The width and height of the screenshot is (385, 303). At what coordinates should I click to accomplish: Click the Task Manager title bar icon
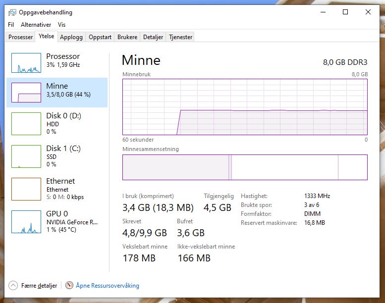pos(12,12)
